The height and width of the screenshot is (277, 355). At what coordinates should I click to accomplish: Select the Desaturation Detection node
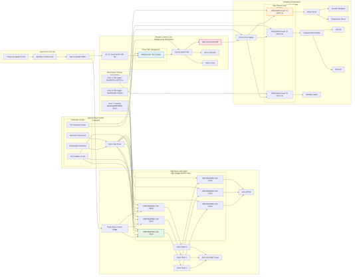[78, 146]
